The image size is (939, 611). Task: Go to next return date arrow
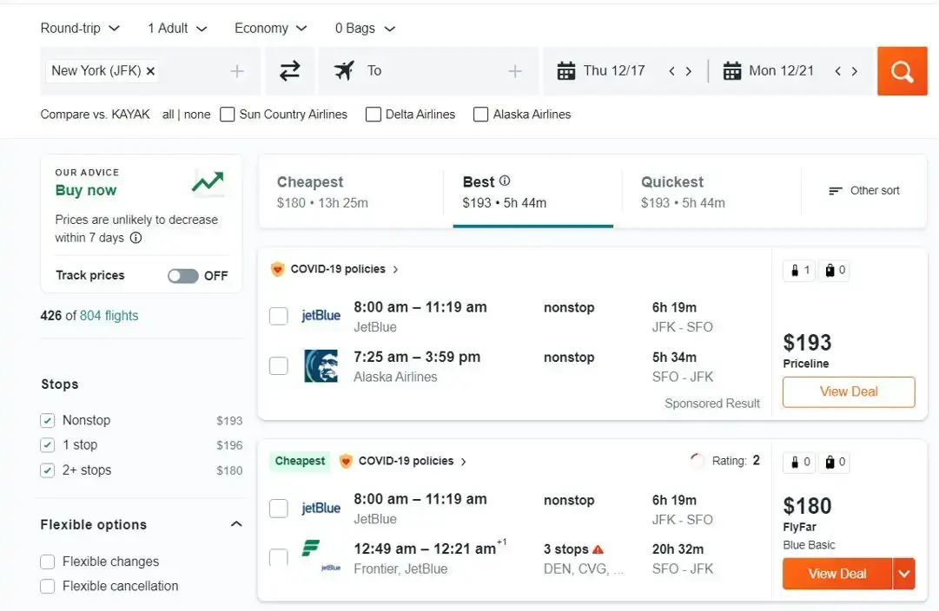(855, 71)
